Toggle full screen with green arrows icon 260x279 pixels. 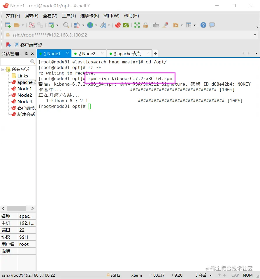(137, 25)
